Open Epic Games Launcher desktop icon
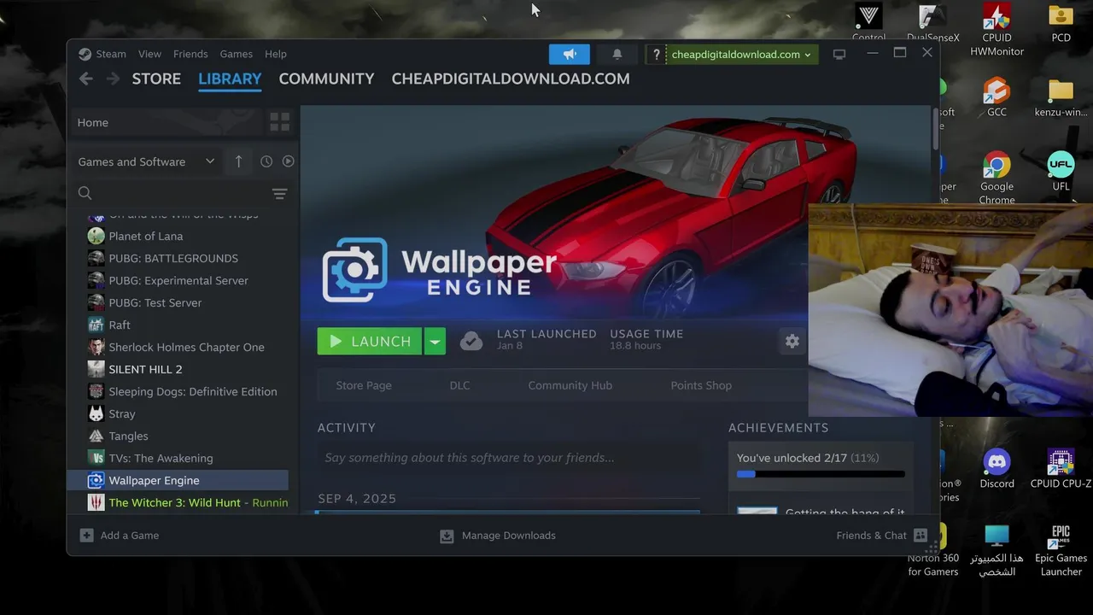Screen dimensions: 1093x615 1061,551
